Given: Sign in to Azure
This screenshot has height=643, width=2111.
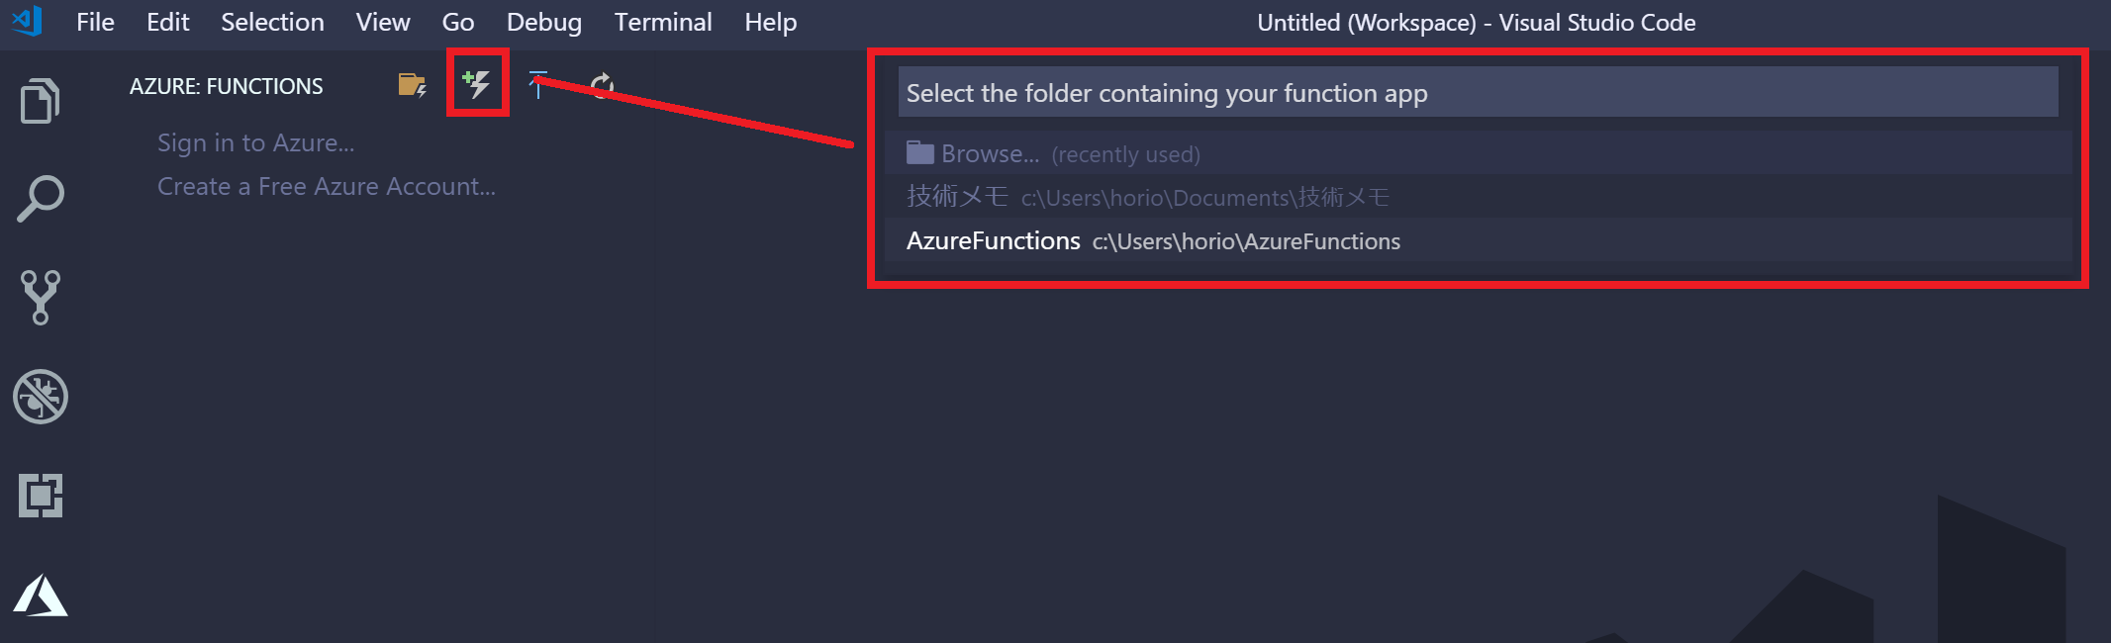Looking at the screenshot, I should click(255, 142).
